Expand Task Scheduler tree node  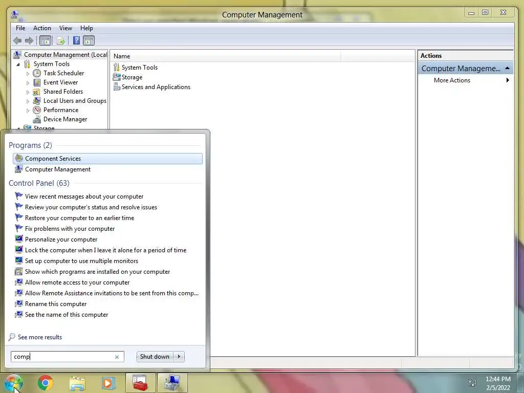pyautogui.click(x=28, y=74)
